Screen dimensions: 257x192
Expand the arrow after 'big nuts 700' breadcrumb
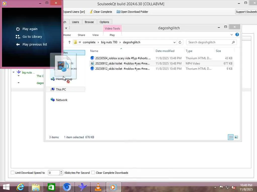pos(120,42)
